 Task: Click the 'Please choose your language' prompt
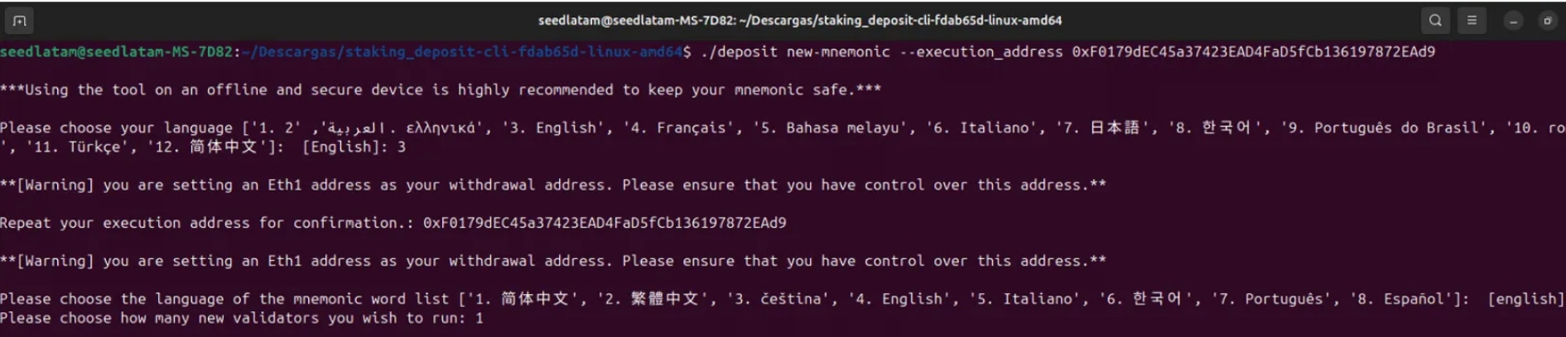[x=116, y=128]
